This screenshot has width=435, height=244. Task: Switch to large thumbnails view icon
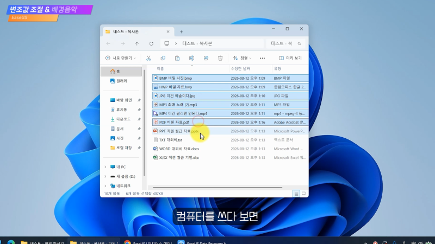coord(303,194)
